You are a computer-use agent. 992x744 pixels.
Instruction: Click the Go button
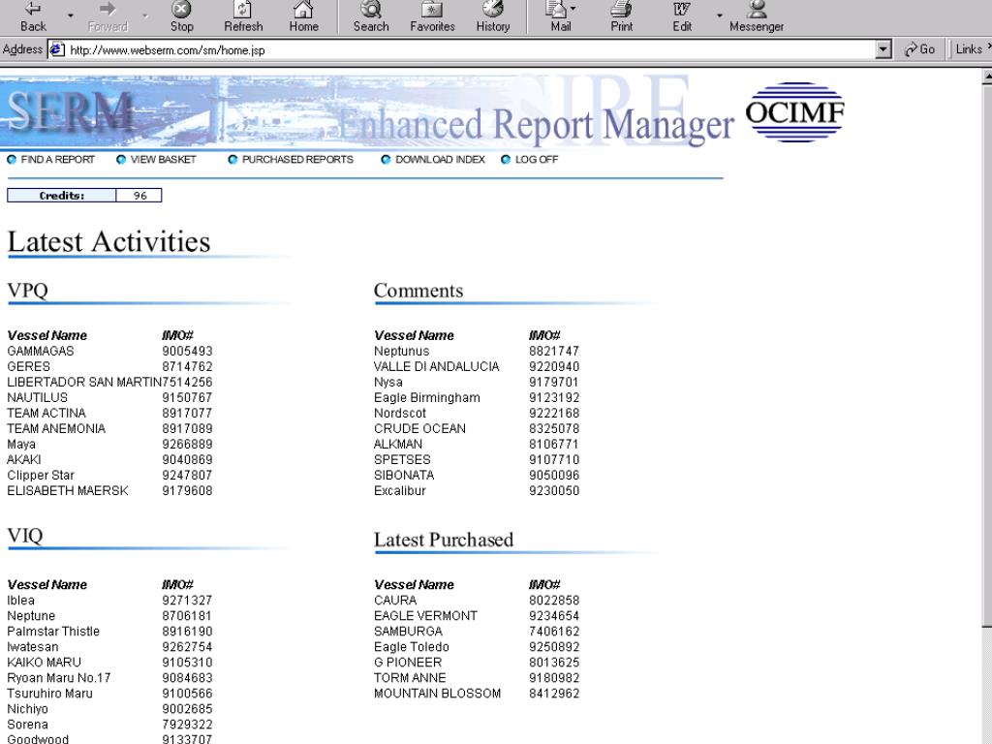pyautogui.click(x=920, y=49)
